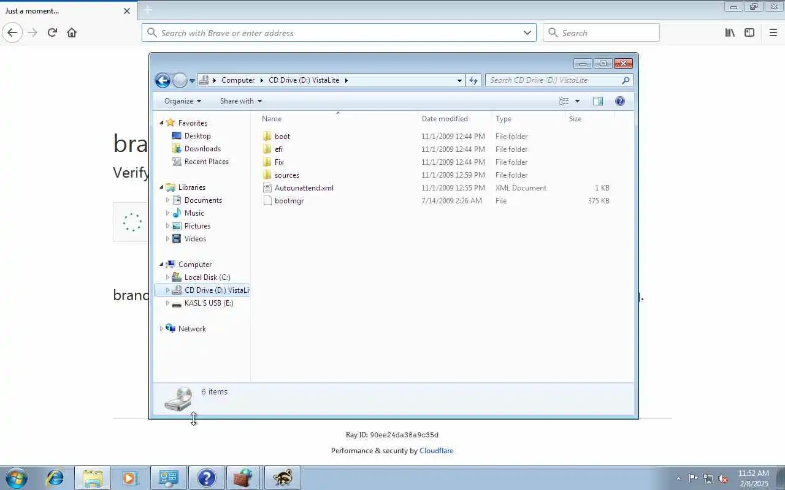Toggle the browser sidebar icon
785x490 pixels.
tap(749, 32)
